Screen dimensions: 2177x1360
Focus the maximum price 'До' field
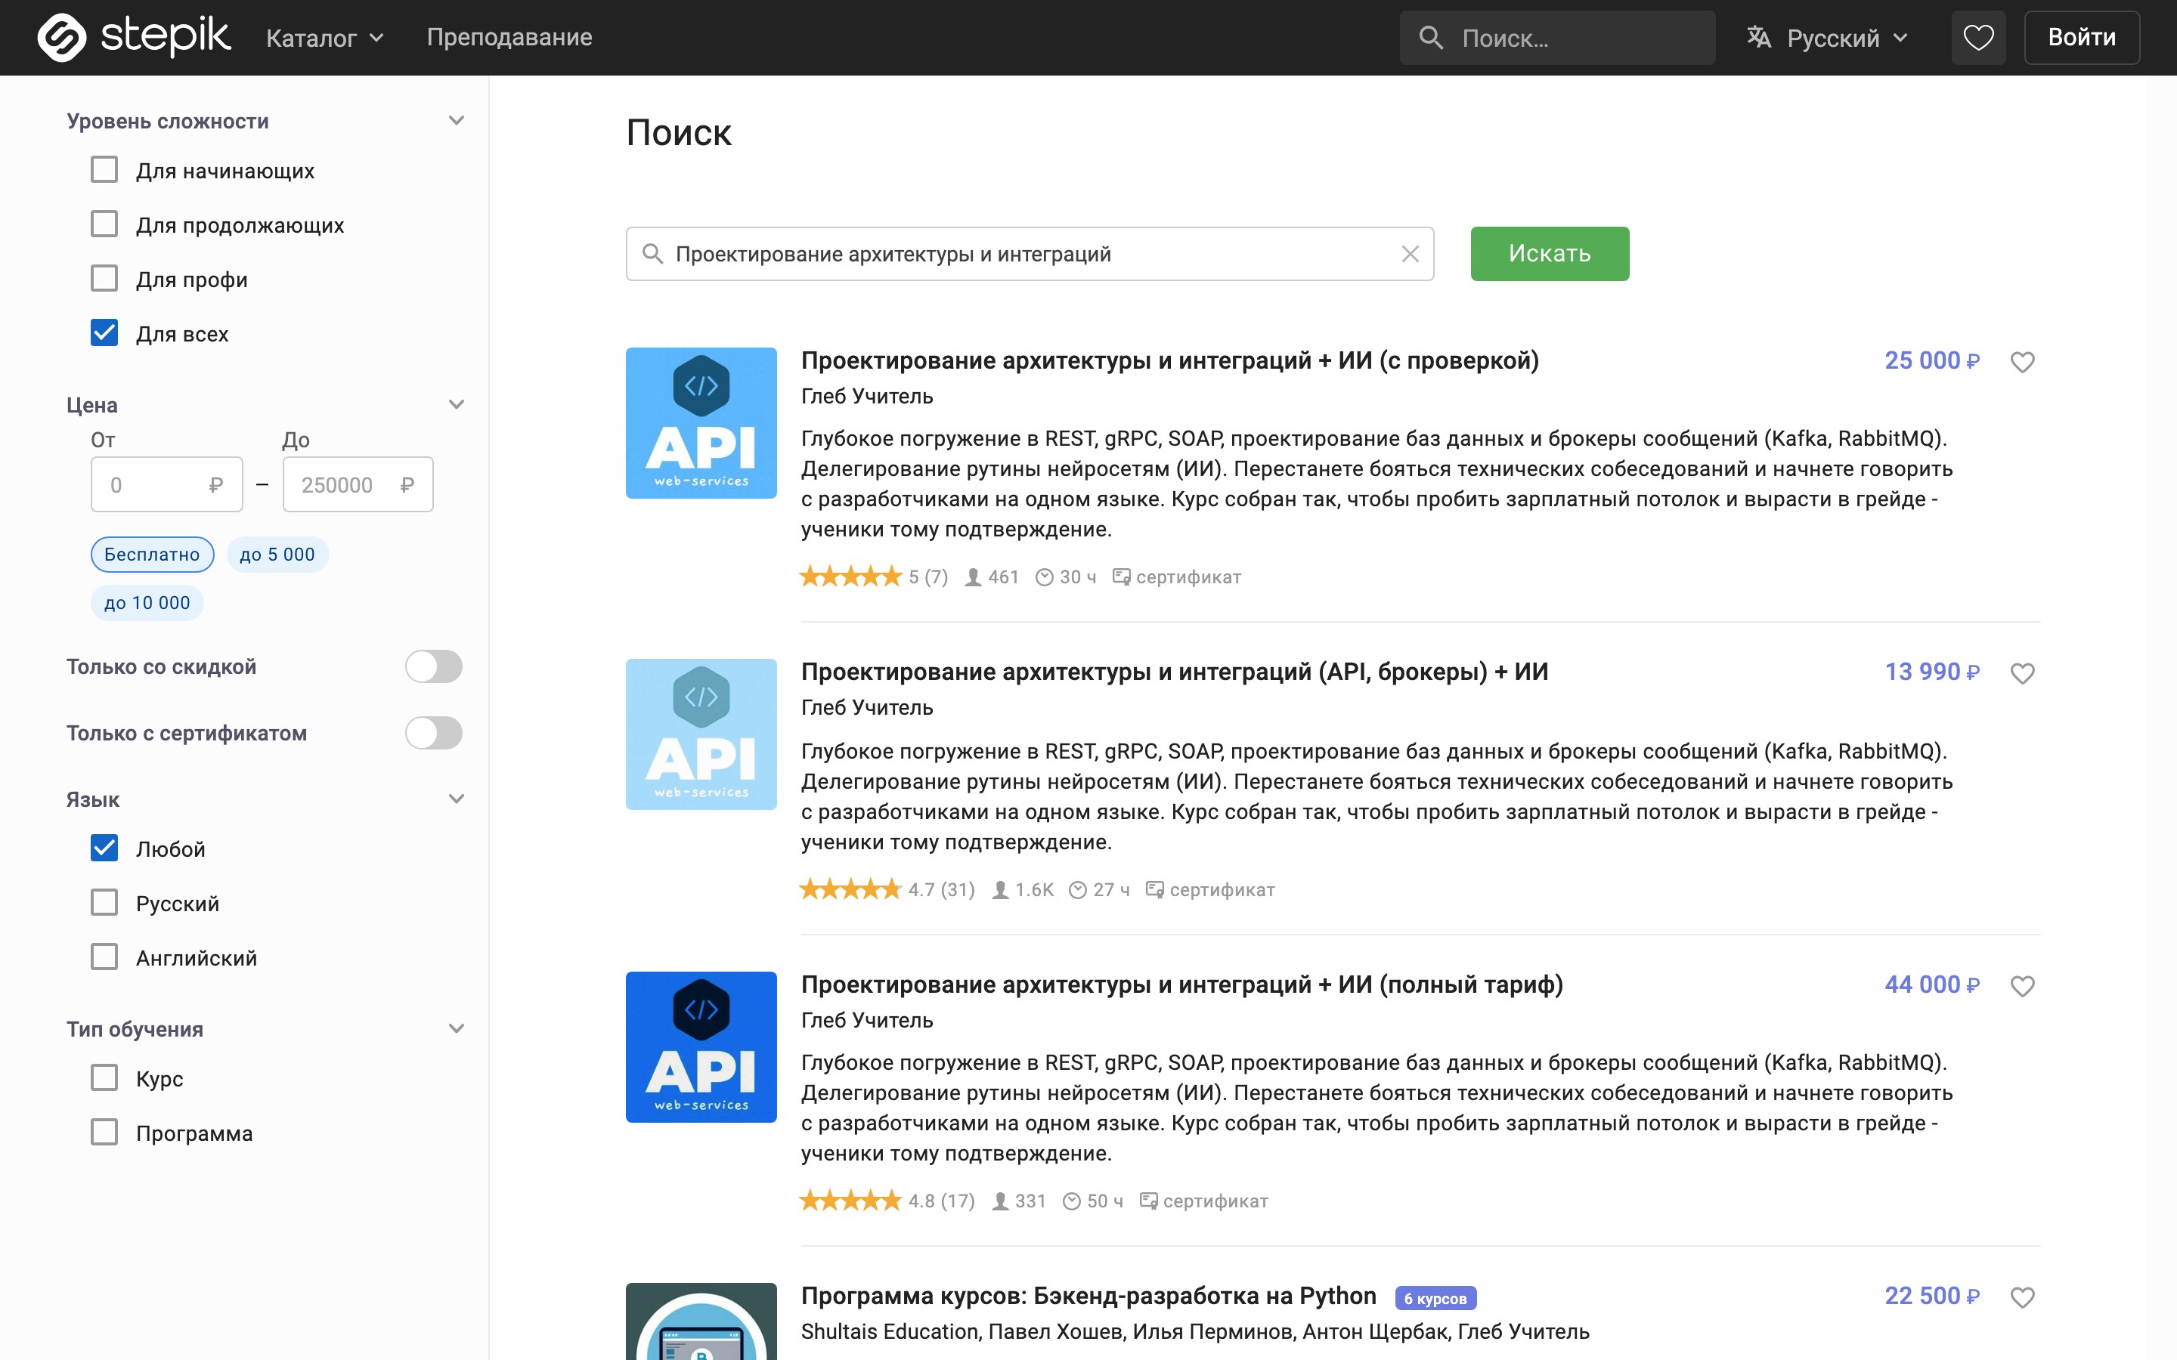tap(358, 485)
